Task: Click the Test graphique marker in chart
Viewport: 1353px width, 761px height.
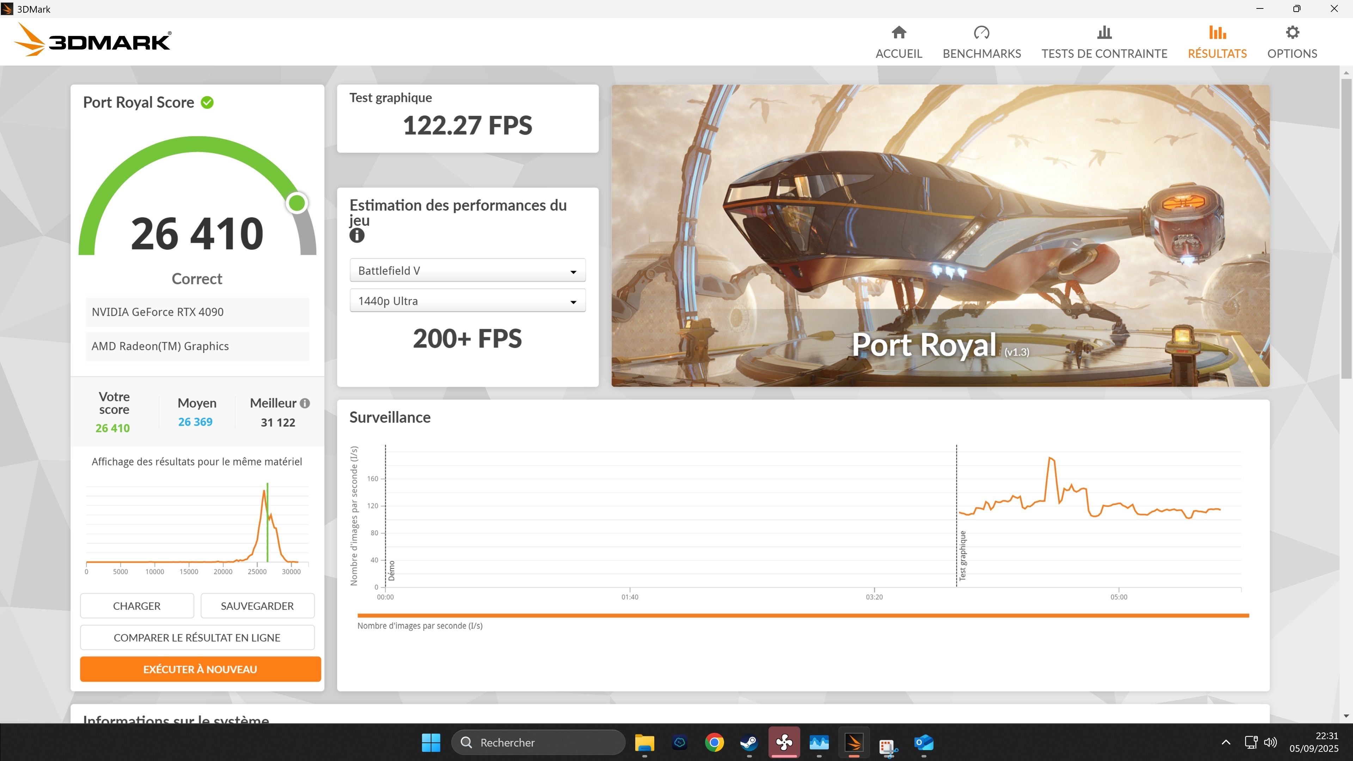Action: click(962, 555)
